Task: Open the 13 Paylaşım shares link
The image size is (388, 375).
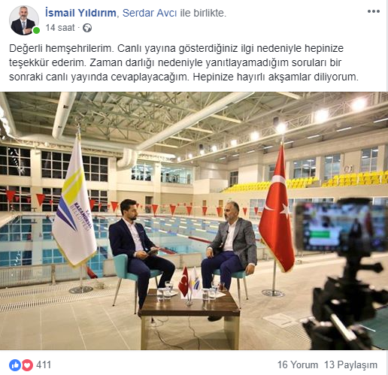Action: click(x=350, y=365)
